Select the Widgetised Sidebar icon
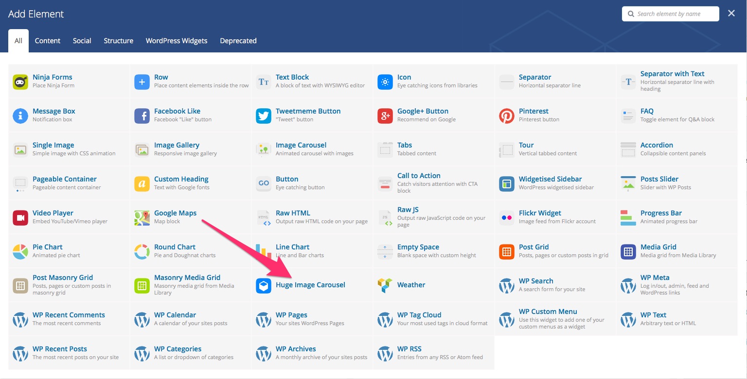747x379 pixels. click(x=507, y=184)
